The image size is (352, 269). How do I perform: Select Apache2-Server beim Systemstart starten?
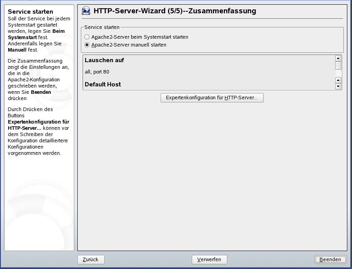[136, 37]
